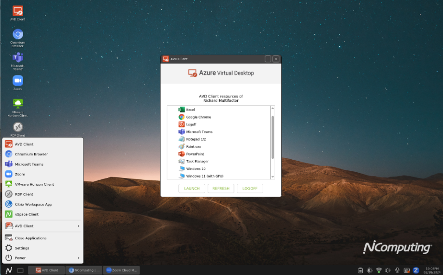Select the PowerPoint resource icon
The image size is (443, 275).
pos(181,154)
